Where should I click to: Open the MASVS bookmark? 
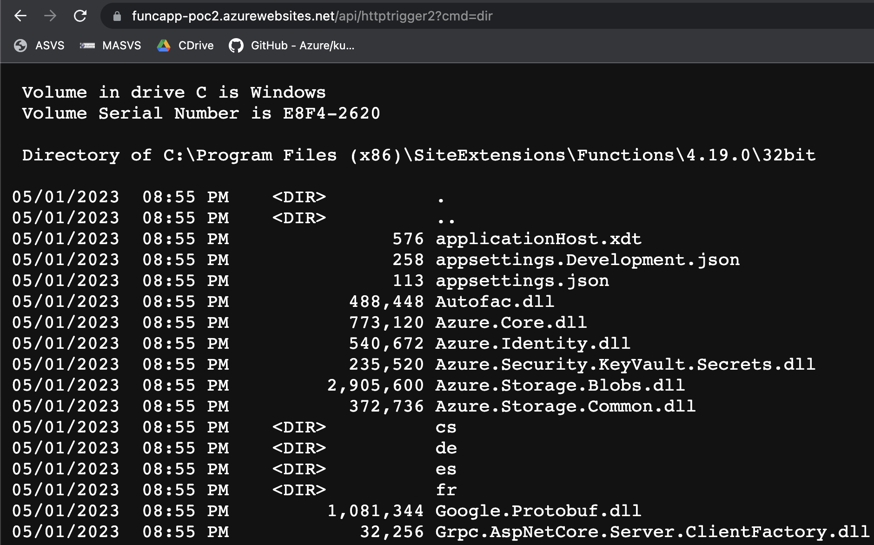coord(121,46)
